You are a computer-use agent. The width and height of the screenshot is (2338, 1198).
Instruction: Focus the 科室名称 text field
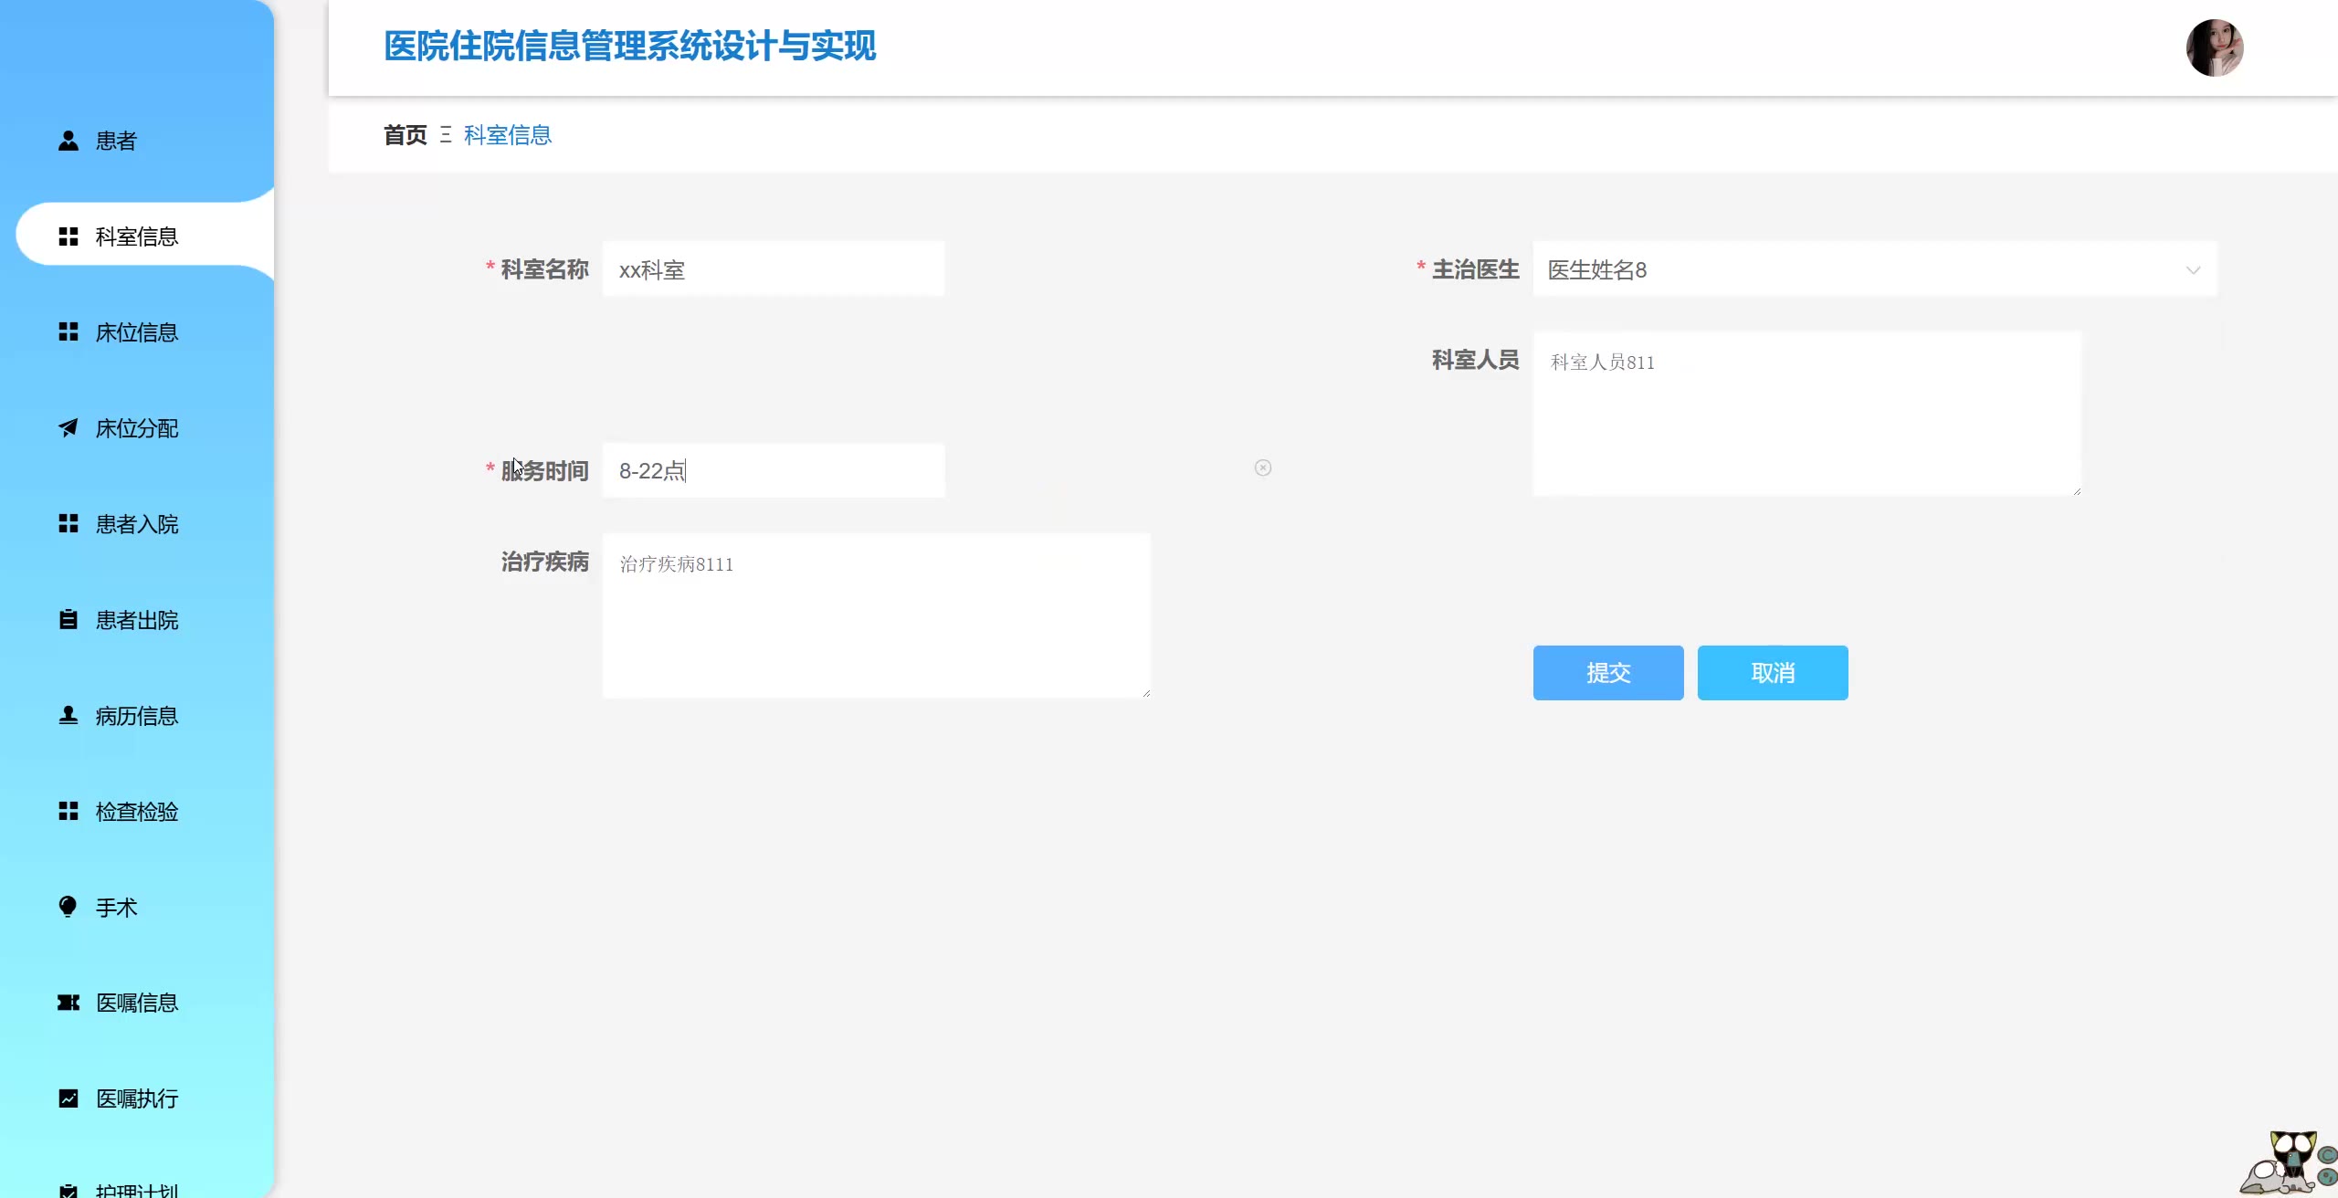pos(773,270)
